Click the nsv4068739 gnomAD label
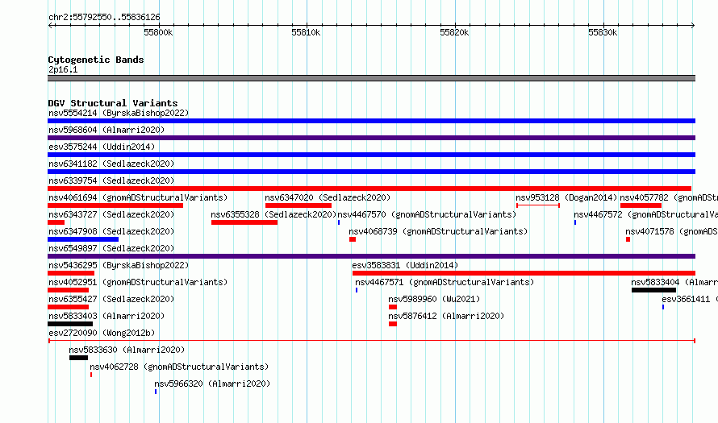Screen dimensions: 718x423 [x=438, y=231]
